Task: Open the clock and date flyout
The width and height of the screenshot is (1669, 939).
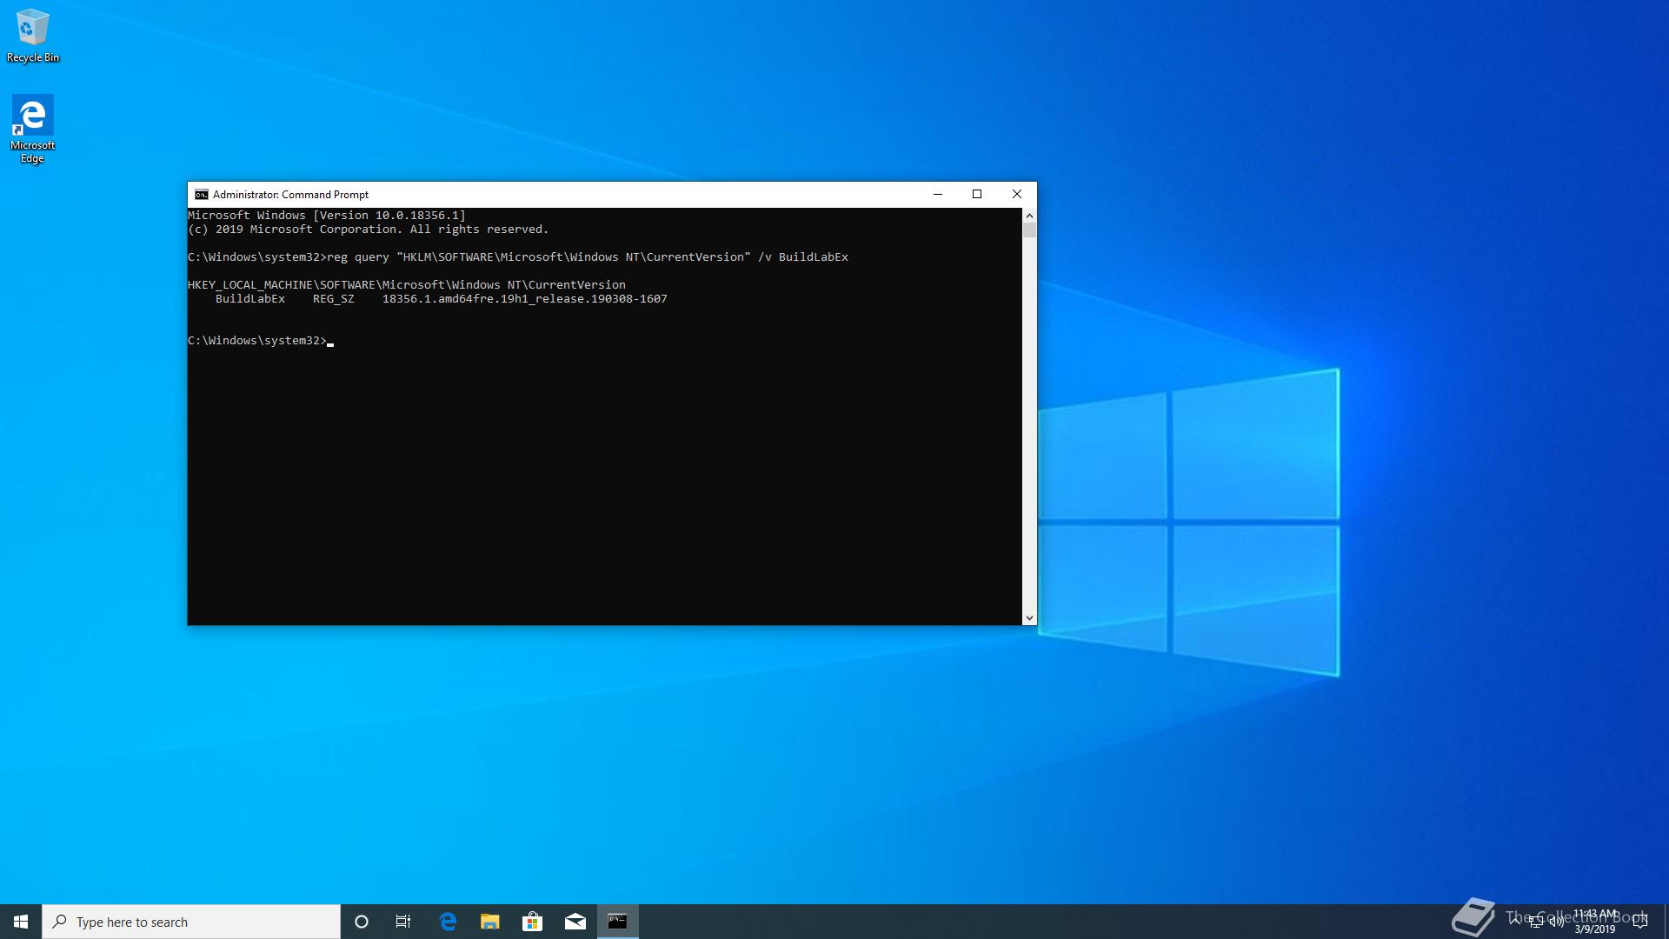Action: (x=1595, y=922)
